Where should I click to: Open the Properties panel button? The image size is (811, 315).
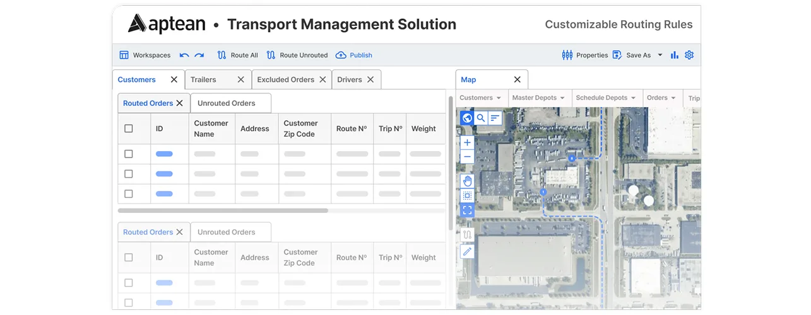585,55
